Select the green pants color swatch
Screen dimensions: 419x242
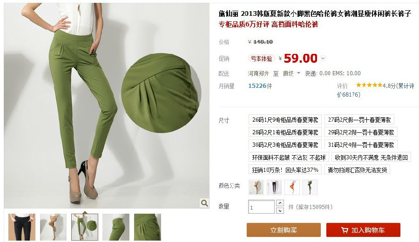click(310, 187)
